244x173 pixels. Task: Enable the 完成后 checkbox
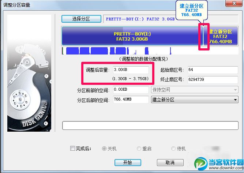click(72, 148)
